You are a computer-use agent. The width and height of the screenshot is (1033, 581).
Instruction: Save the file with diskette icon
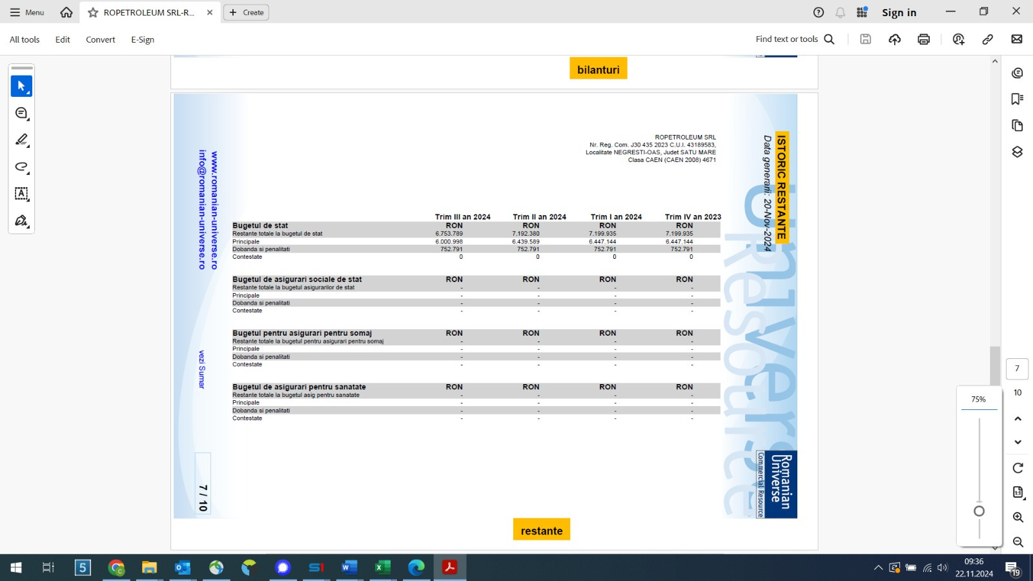pyautogui.click(x=866, y=39)
